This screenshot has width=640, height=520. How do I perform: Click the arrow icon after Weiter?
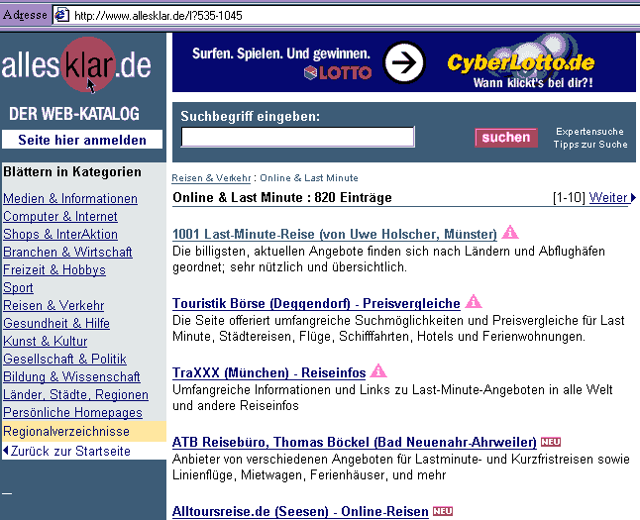(633, 197)
